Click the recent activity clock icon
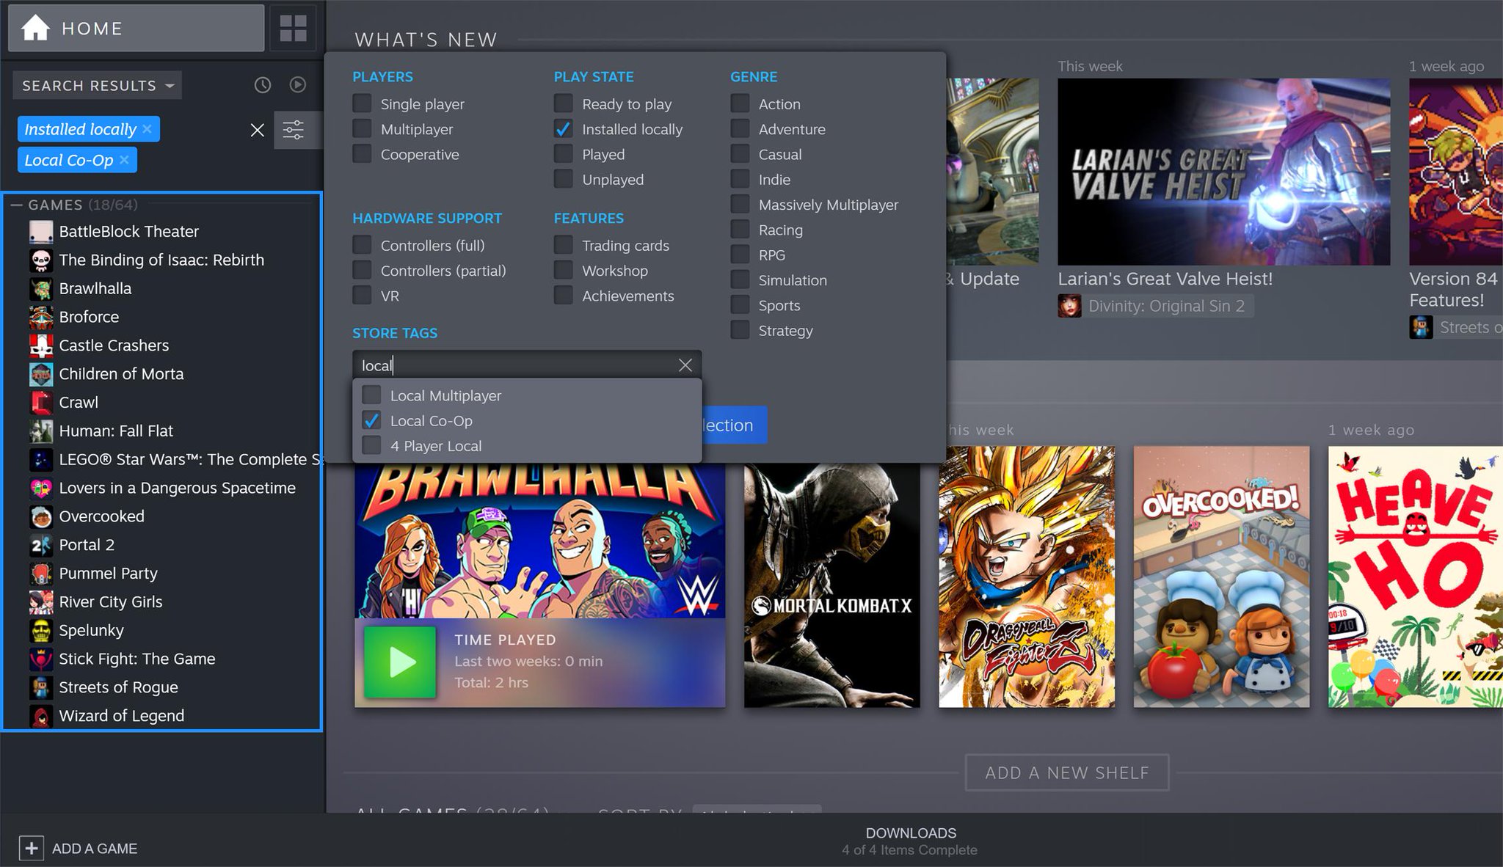Image resolution: width=1503 pixels, height=867 pixels. pyautogui.click(x=263, y=85)
